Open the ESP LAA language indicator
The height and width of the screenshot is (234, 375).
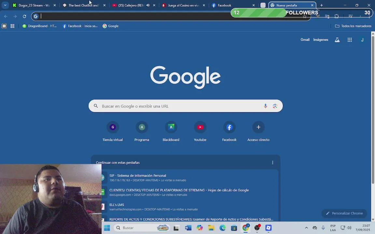click(333, 228)
